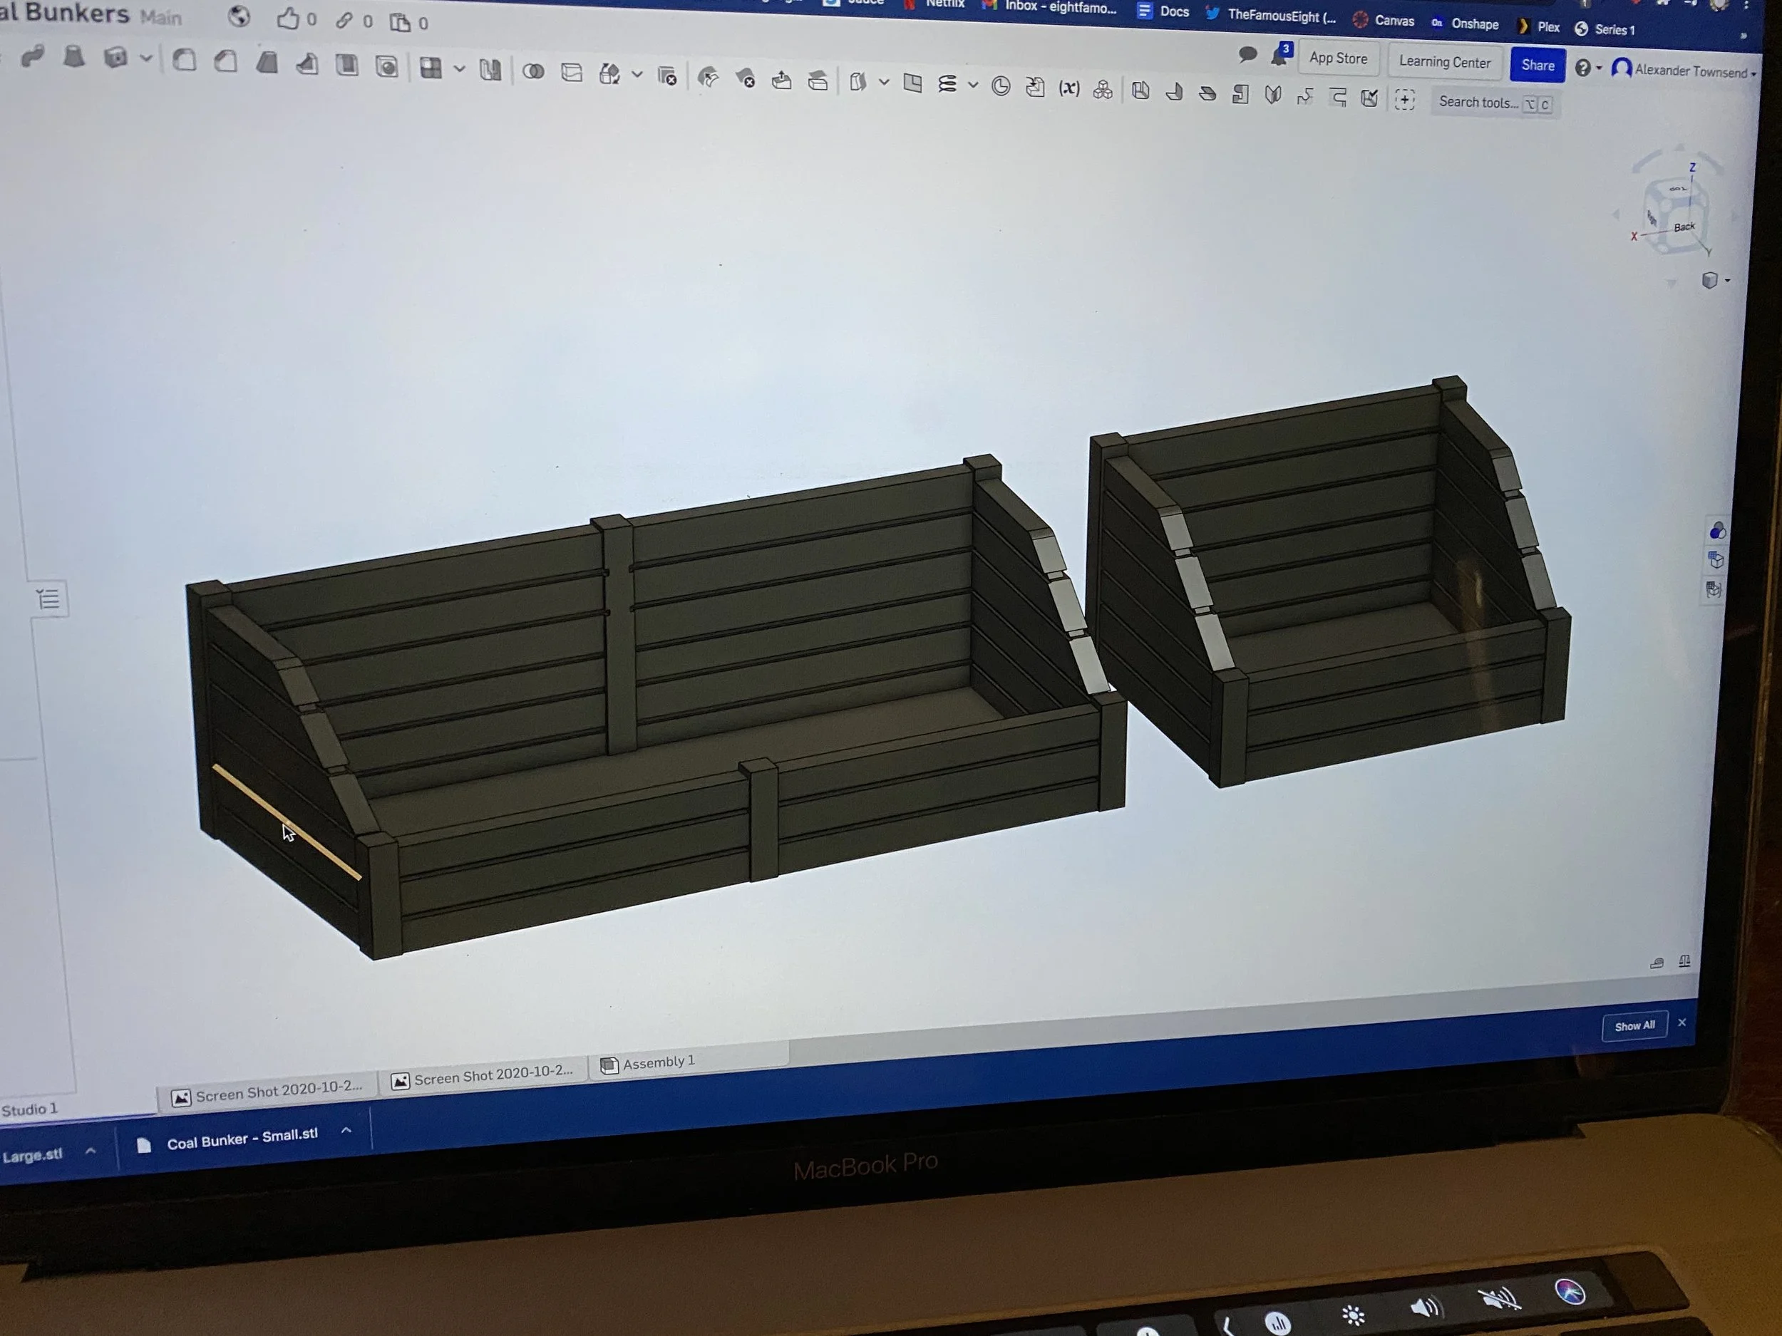The width and height of the screenshot is (1782, 1336).
Task: Select the Composite part tool
Action: coord(1103,89)
